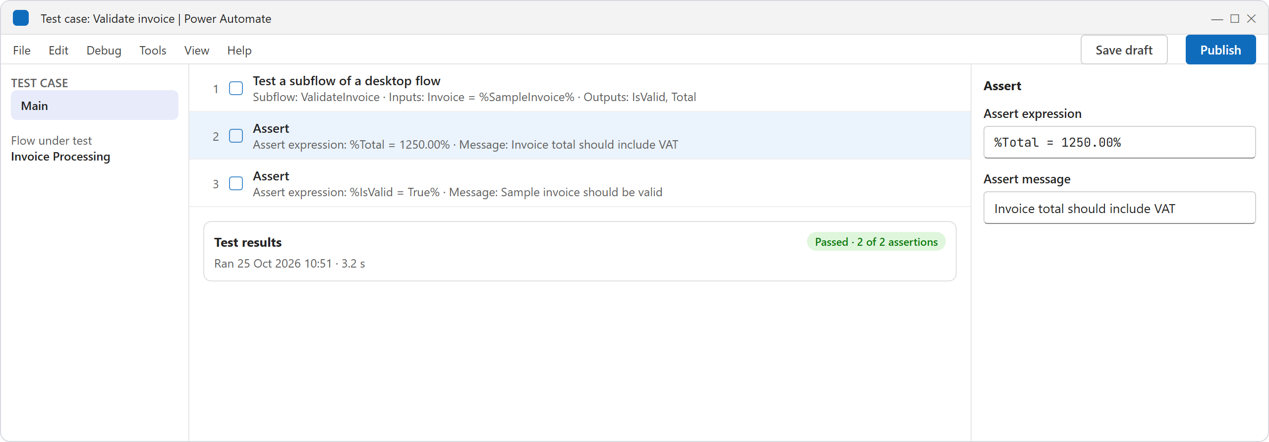This screenshot has width=1269, height=442.
Task: Click the 'Passed · 2 of 2 assertions' badge
Action: pyautogui.click(x=876, y=242)
